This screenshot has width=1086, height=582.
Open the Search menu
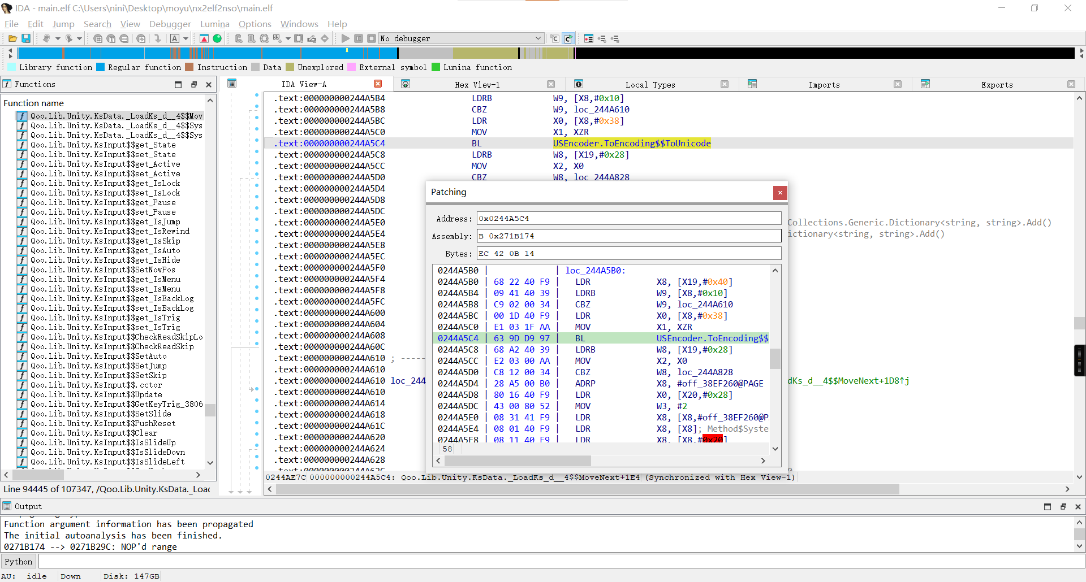(x=97, y=24)
